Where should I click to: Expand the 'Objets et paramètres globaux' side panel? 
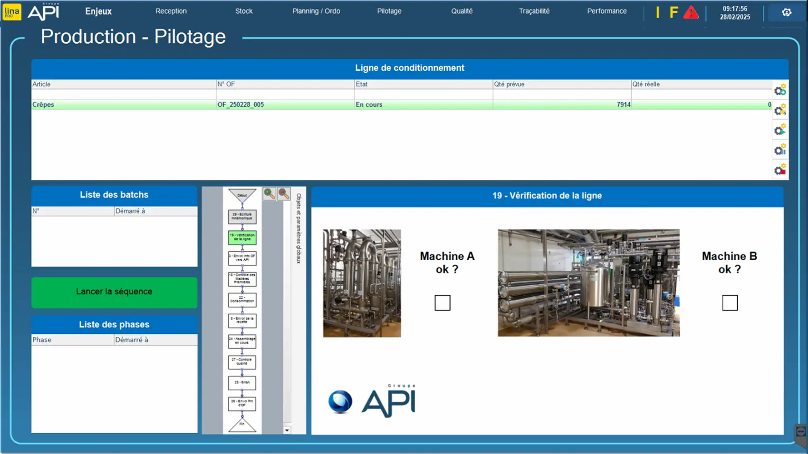[x=298, y=228]
